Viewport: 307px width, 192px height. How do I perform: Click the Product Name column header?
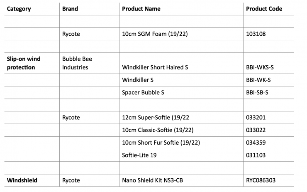click(141, 9)
